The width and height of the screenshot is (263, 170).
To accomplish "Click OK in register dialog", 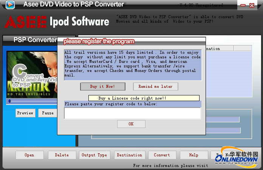I will [x=131, y=124].
